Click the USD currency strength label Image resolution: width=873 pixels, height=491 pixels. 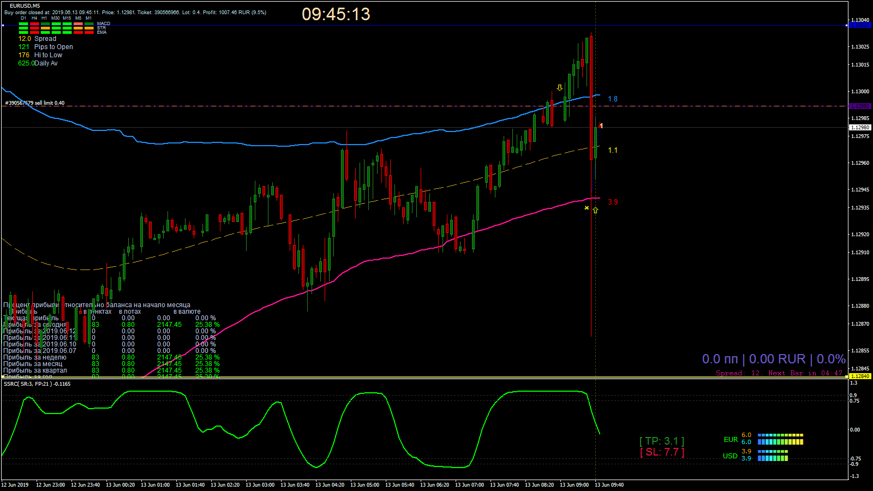pos(730,456)
